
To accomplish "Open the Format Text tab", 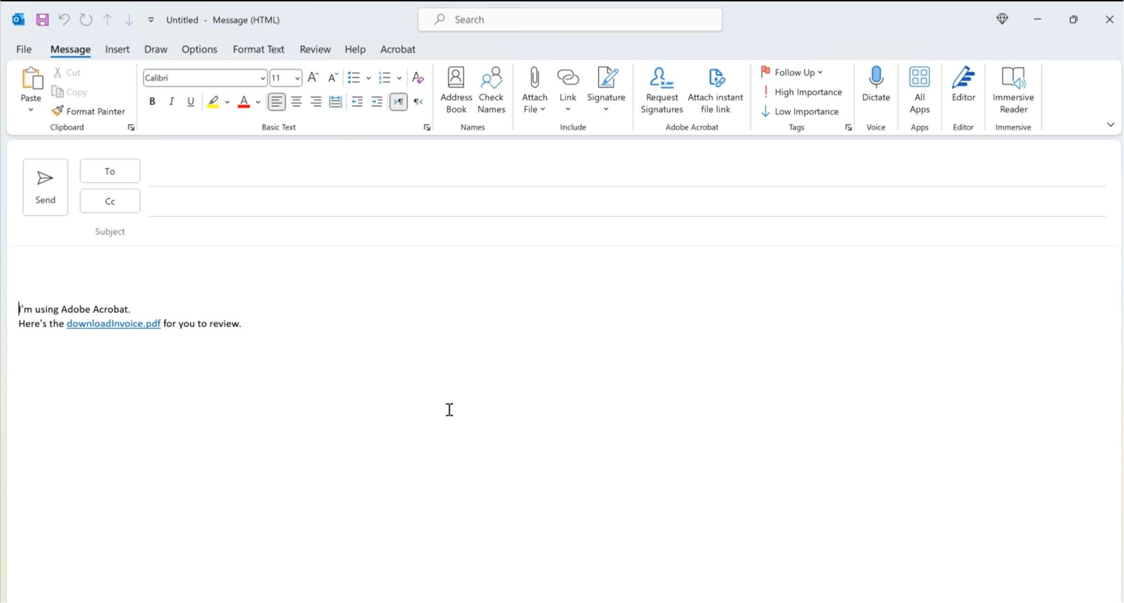I will tap(258, 49).
